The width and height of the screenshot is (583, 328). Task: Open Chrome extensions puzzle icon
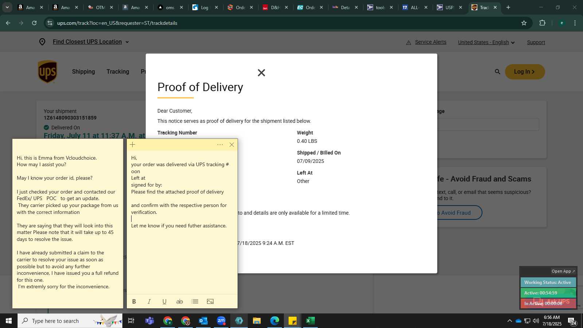pyautogui.click(x=542, y=23)
